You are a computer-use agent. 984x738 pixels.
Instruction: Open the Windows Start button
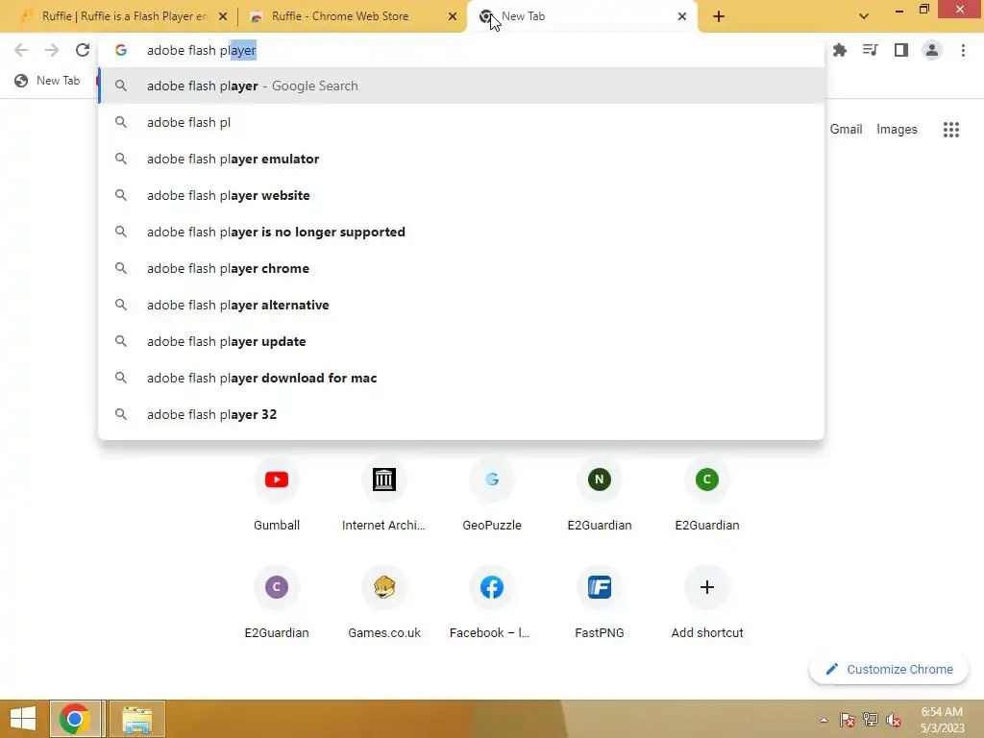click(23, 719)
